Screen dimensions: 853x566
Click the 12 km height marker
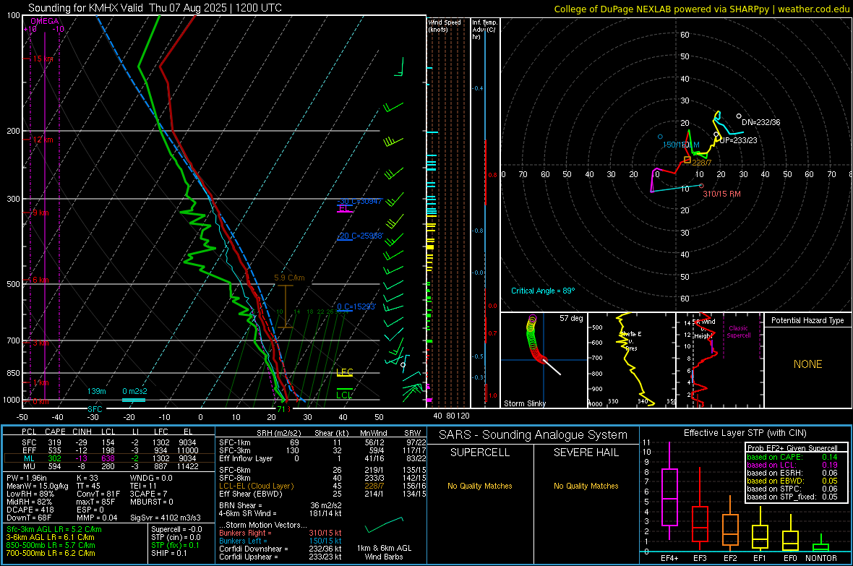click(x=43, y=140)
